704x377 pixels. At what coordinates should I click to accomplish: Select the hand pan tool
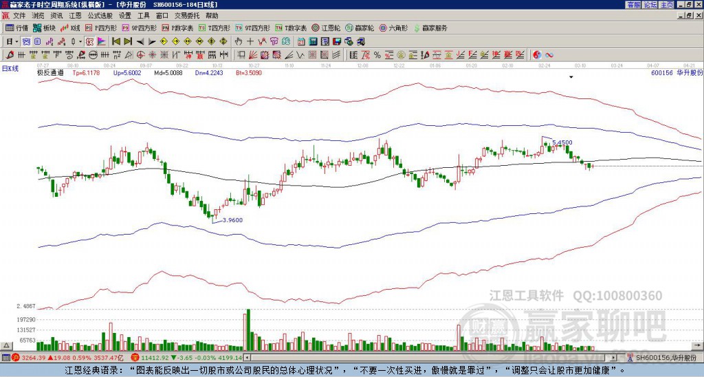tap(239, 42)
